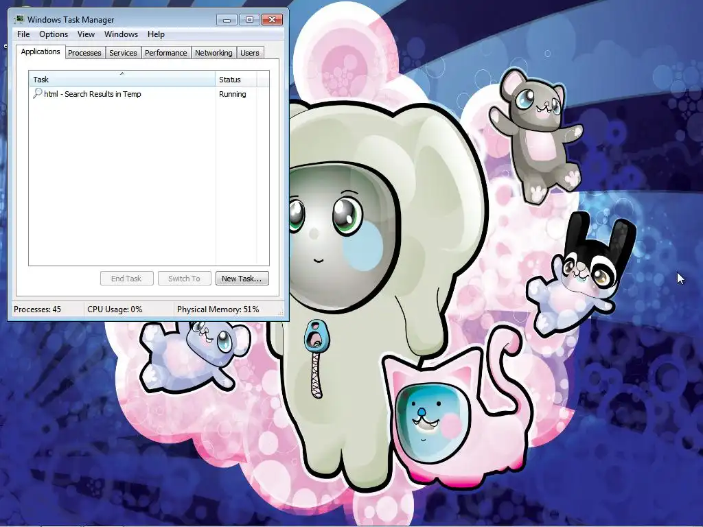
Task: Click the New Task... button
Action: pos(242,279)
